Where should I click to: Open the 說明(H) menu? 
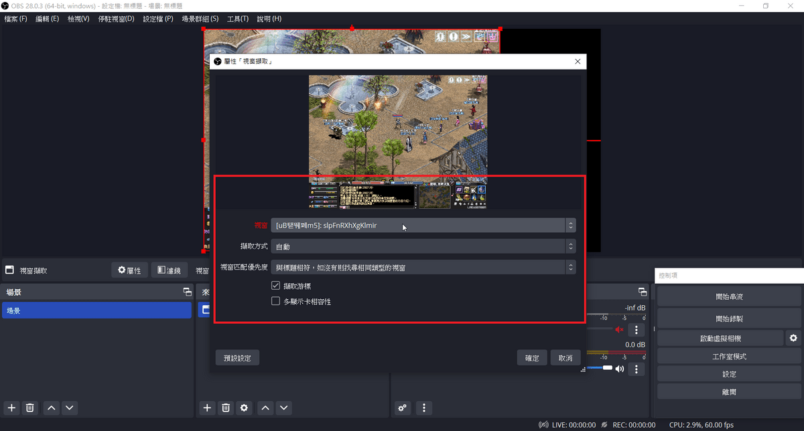pos(269,19)
